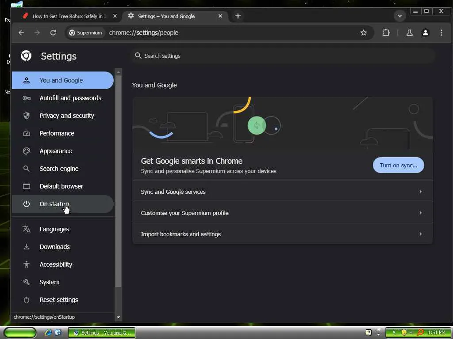Screen dimensions: 453x339
Task: Click the figure icon for Accessibility
Action: (26, 264)
